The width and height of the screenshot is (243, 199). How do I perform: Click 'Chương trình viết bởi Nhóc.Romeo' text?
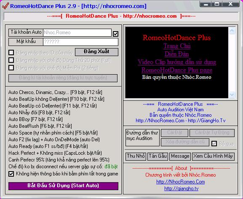click(181, 175)
